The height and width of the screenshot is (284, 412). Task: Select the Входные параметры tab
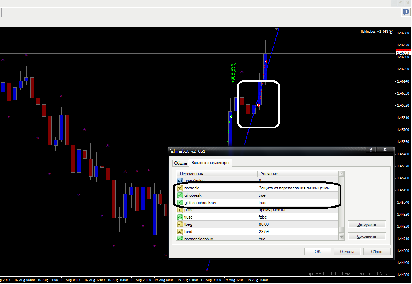pyautogui.click(x=210, y=163)
